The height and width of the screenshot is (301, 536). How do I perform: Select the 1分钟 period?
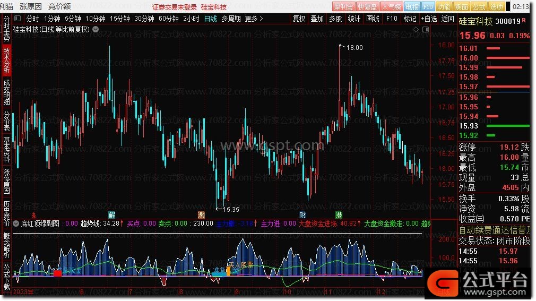[52, 19]
